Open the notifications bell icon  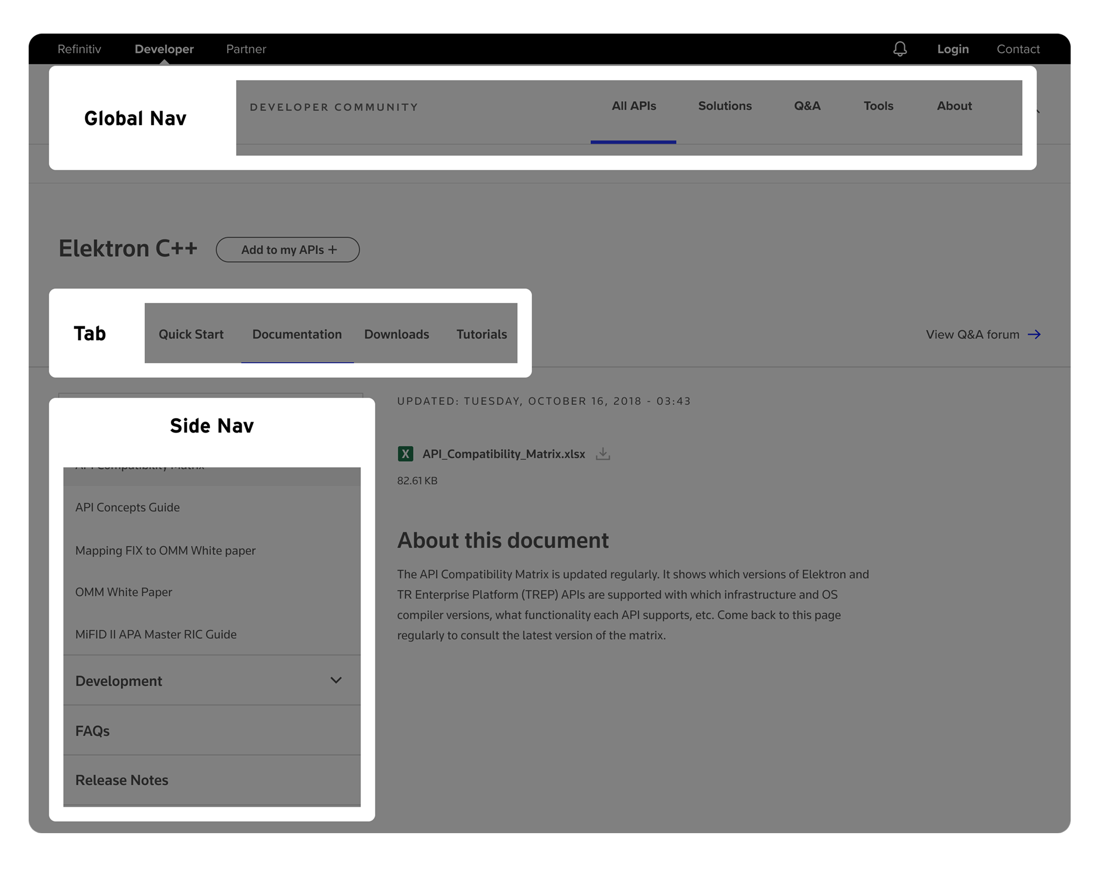coord(900,49)
